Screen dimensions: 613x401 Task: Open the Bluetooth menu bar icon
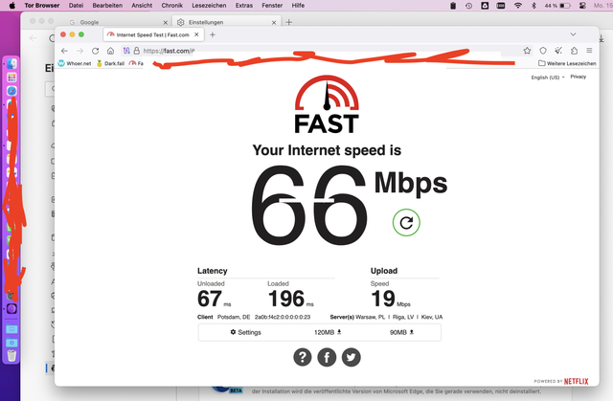click(534, 6)
